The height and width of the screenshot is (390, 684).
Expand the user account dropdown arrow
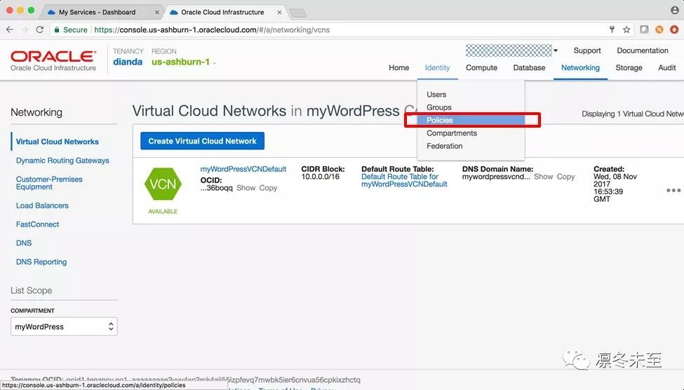(556, 51)
